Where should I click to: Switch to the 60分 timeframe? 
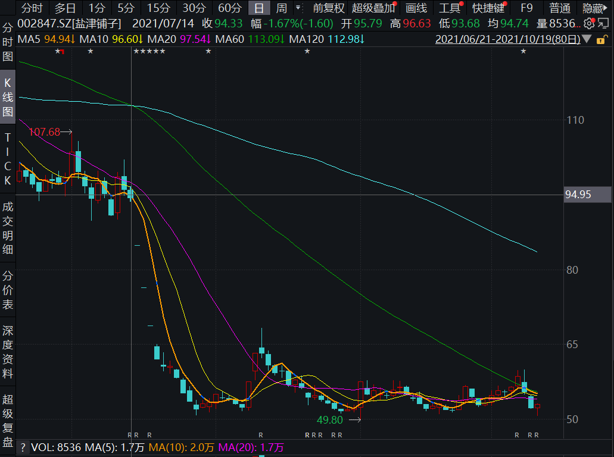[x=229, y=8]
